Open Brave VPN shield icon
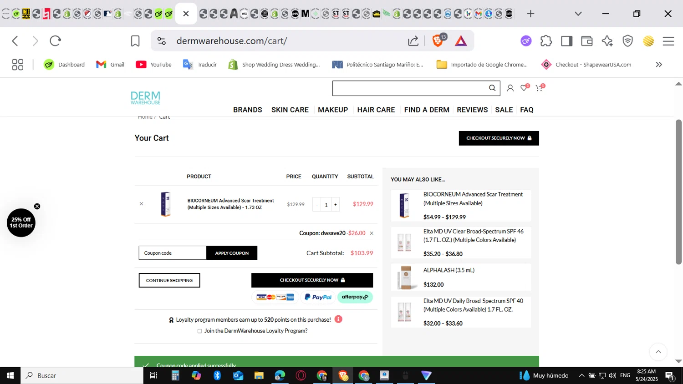 coord(627,41)
